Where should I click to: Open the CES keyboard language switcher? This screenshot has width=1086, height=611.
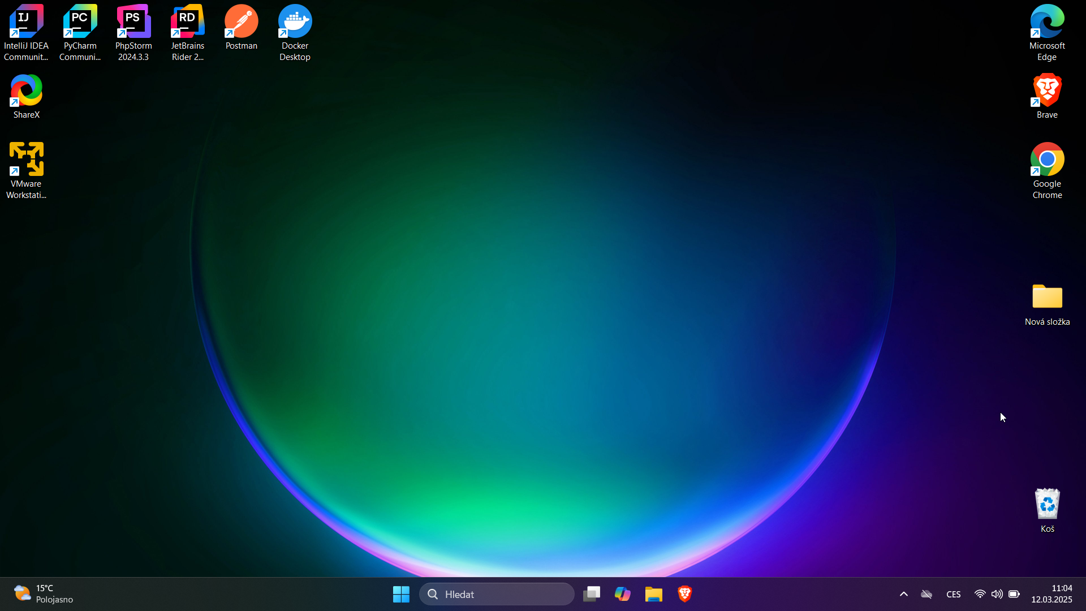point(954,594)
